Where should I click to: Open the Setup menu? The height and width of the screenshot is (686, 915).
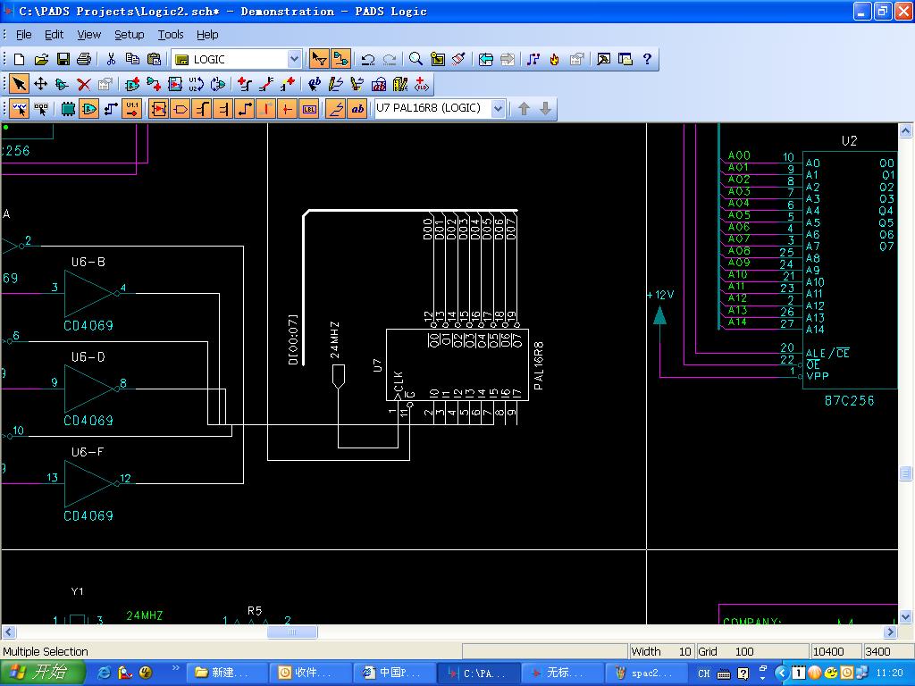coord(129,34)
